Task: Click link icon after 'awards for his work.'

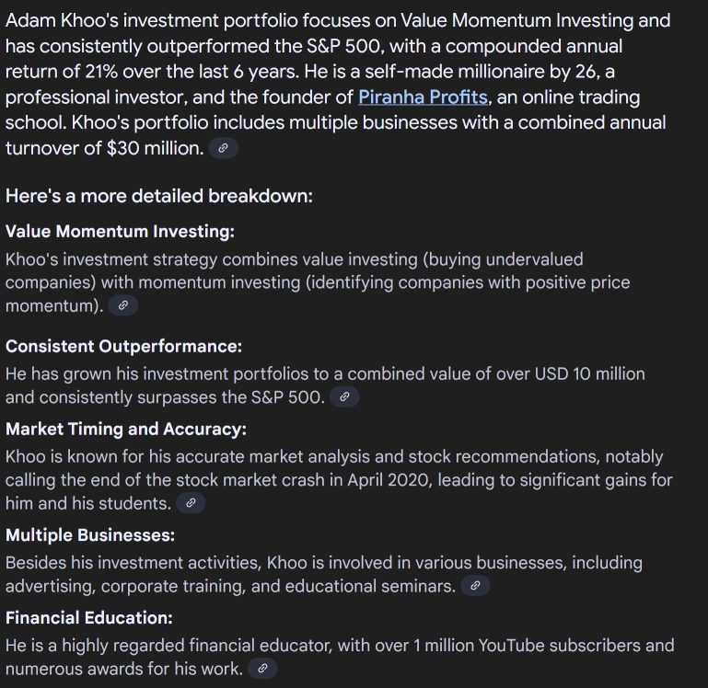Action: pyautogui.click(x=262, y=668)
